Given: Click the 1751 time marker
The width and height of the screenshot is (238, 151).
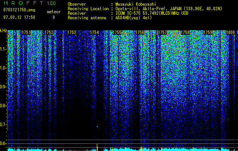Looking at the screenshot, I should coord(26,32).
